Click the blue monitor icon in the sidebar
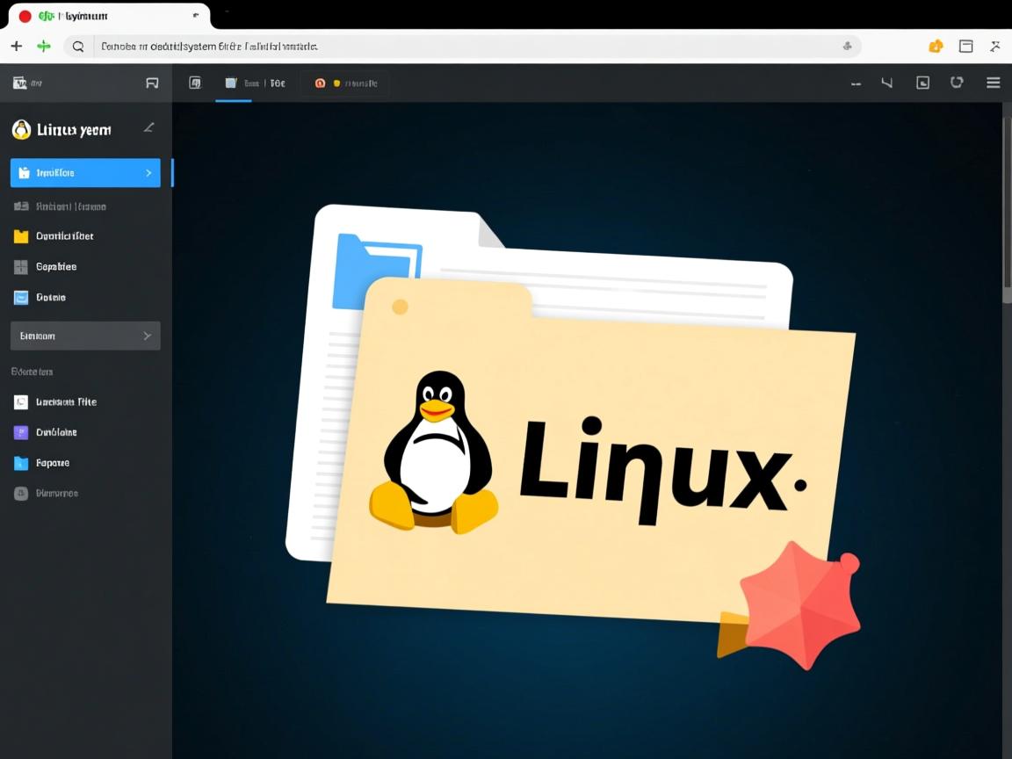Image resolution: width=1012 pixels, height=759 pixels. click(x=19, y=297)
